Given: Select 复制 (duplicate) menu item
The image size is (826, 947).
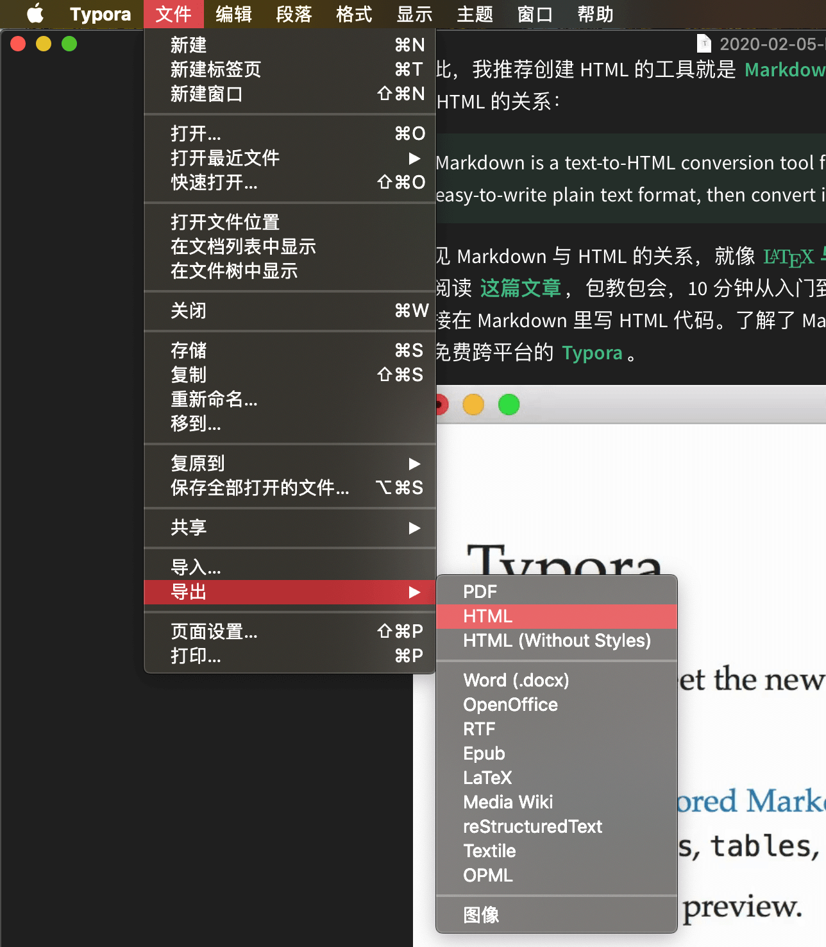Looking at the screenshot, I should (x=290, y=375).
